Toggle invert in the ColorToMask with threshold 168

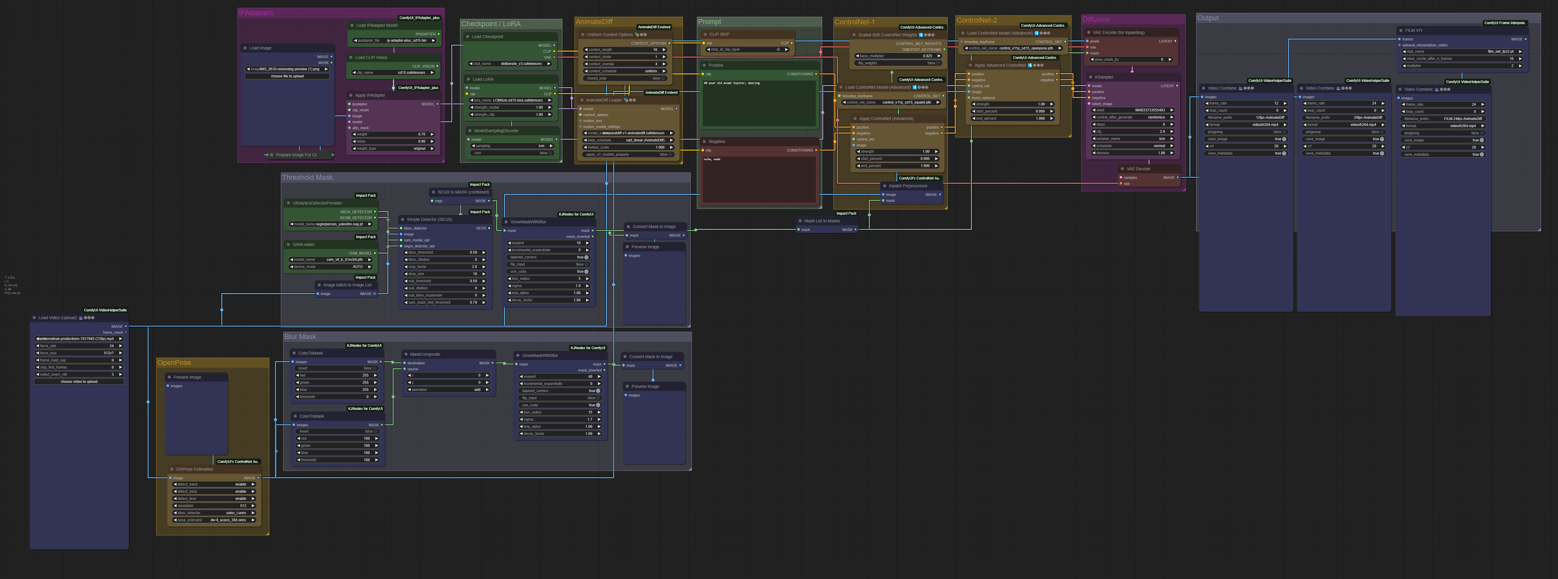(x=337, y=431)
